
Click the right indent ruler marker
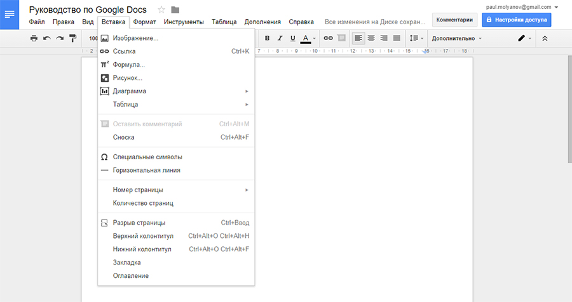pyautogui.click(x=425, y=52)
